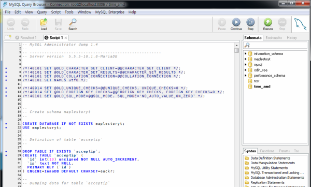
Task: Toggle breakpoint dot on line 12
Action: coord(6,88)
